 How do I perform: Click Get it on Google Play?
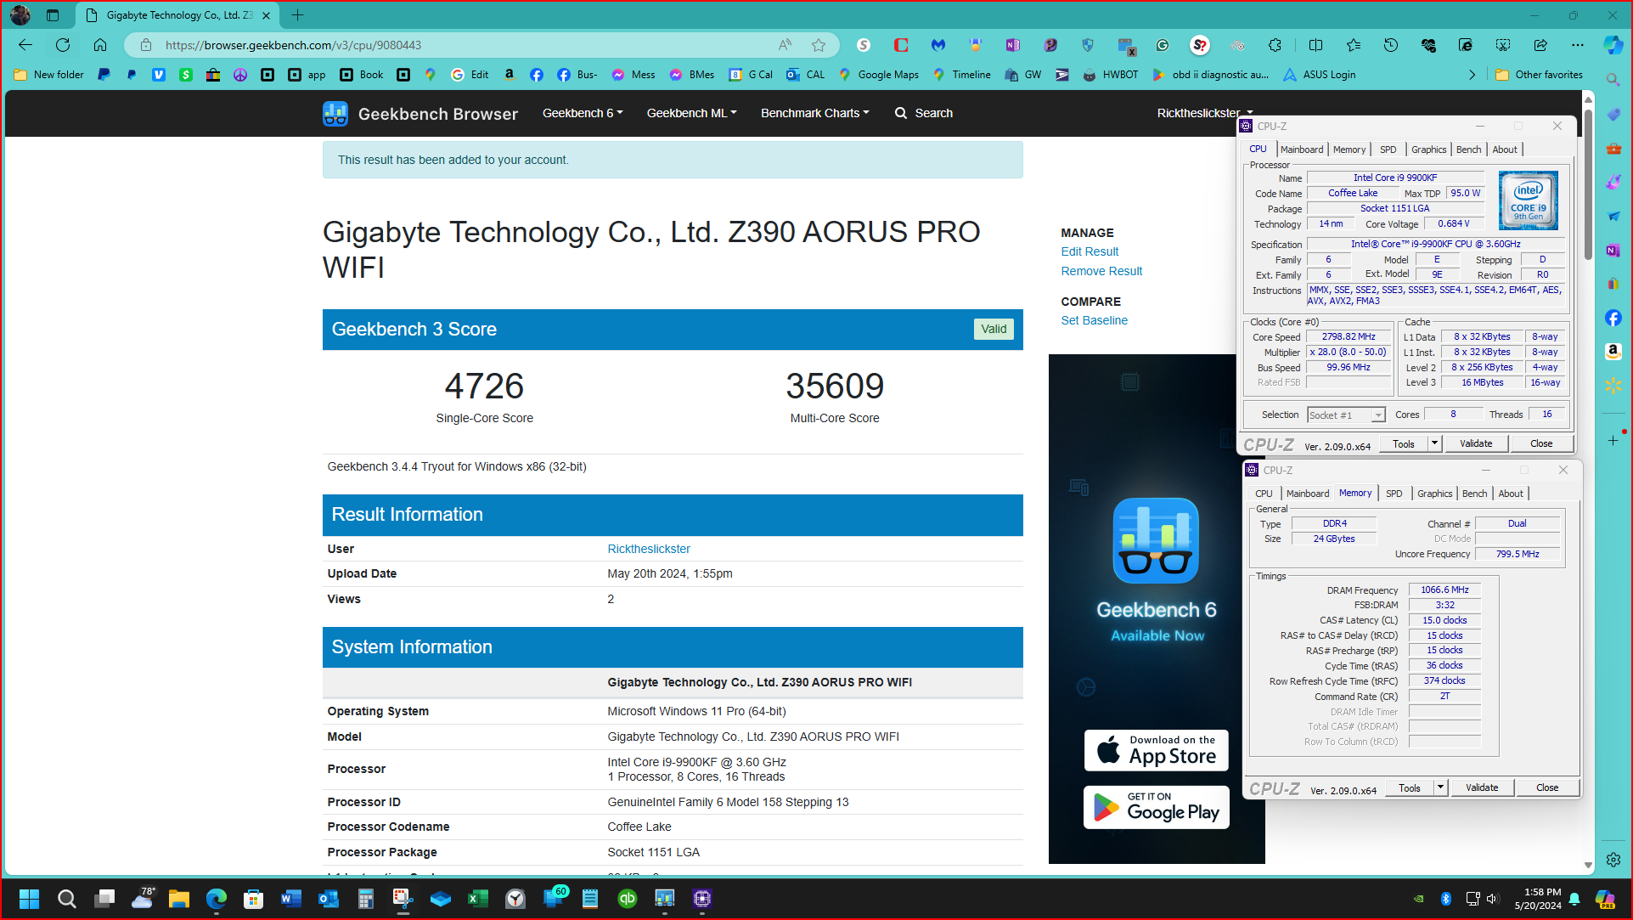tap(1156, 807)
